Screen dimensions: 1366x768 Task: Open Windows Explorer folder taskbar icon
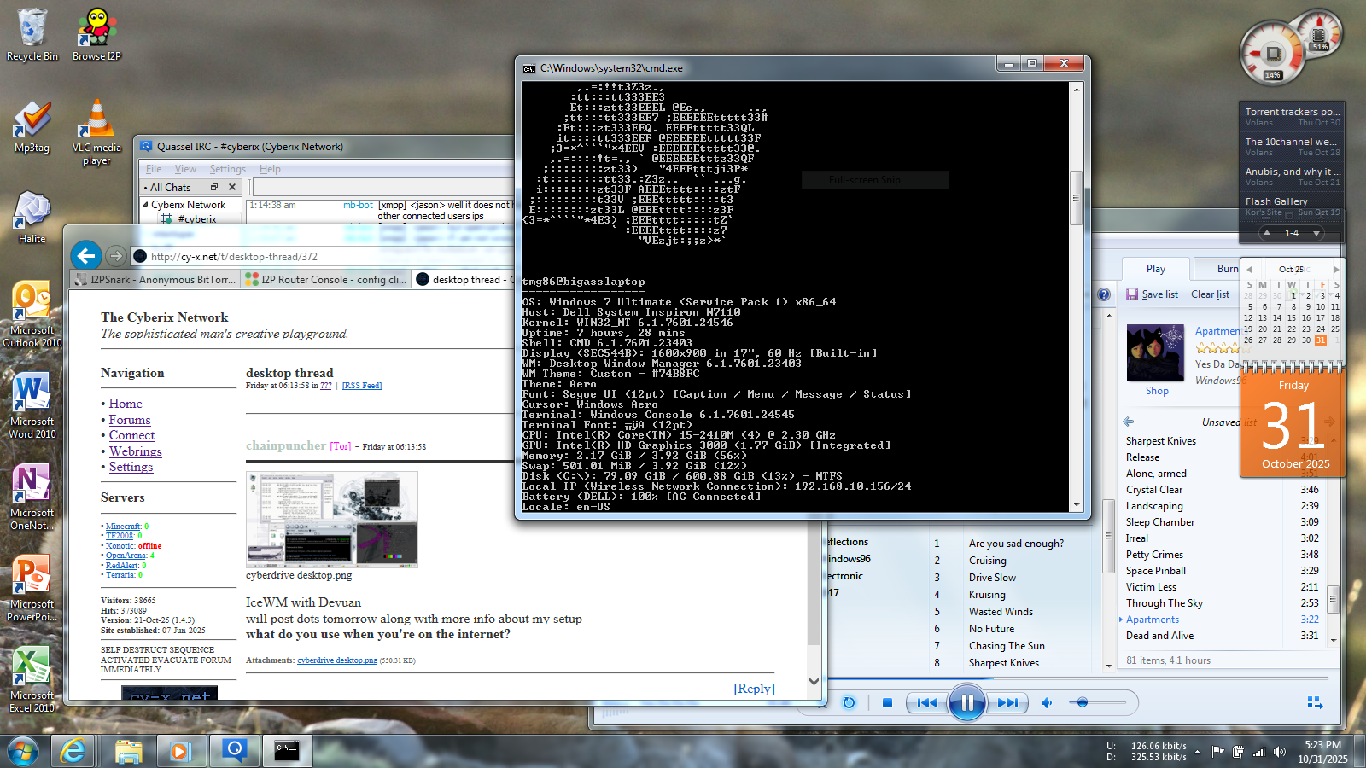(x=128, y=751)
